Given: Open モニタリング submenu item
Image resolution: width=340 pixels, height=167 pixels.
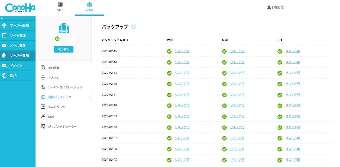Looking at the screenshot, I should click(x=56, y=107).
